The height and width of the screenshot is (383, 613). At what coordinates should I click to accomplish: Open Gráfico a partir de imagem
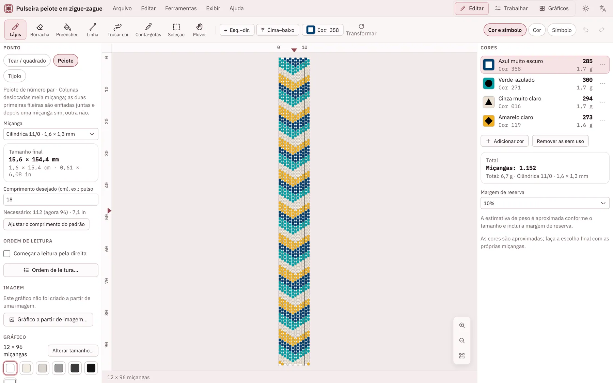pyautogui.click(x=48, y=320)
